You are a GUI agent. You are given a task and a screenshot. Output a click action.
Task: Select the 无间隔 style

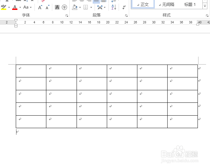pos(167,5)
